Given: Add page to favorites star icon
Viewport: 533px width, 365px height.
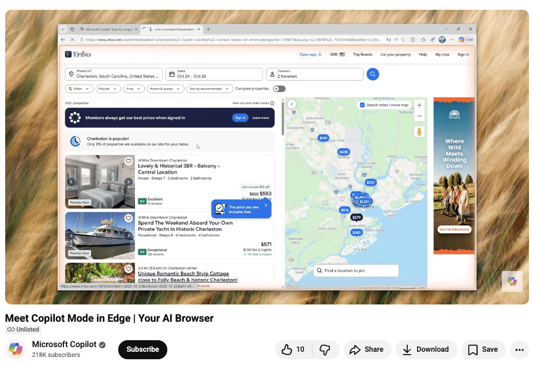Looking at the screenshot, I should click(403, 39).
